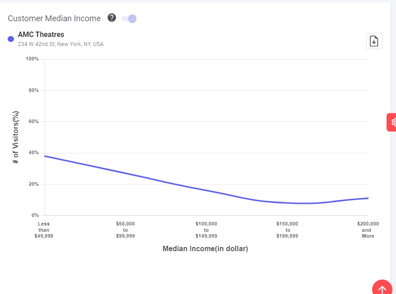Select the Less than $49,999 axis label
The image size is (396, 294).
point(44,230)
